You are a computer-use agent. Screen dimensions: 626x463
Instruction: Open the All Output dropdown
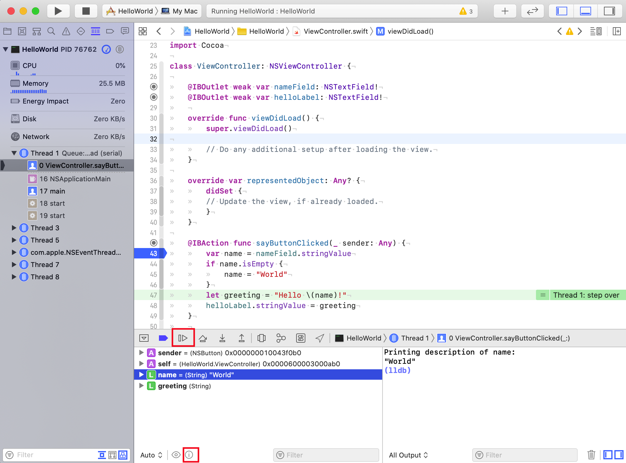pos(409,455)
